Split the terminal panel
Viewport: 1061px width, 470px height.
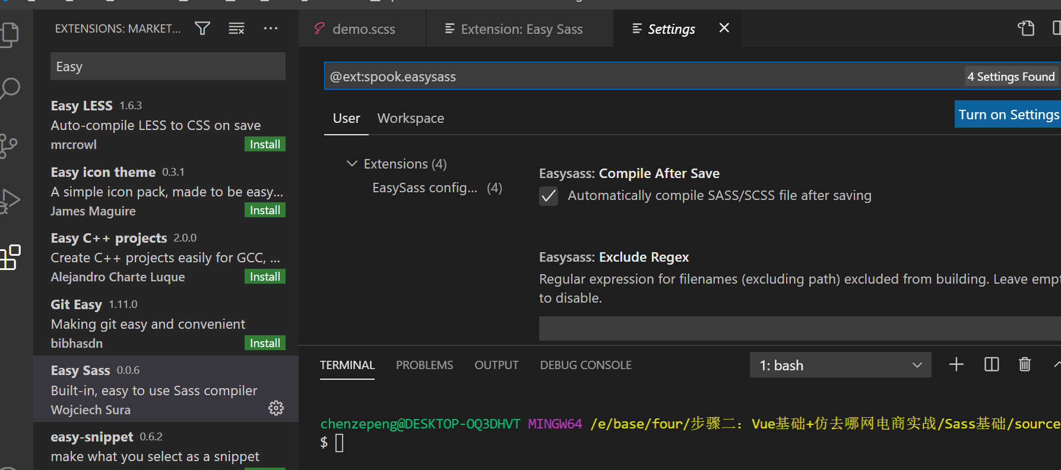(992, 364)
